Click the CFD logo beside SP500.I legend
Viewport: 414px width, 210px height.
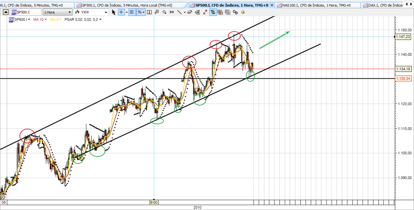(x=11, y=19)
